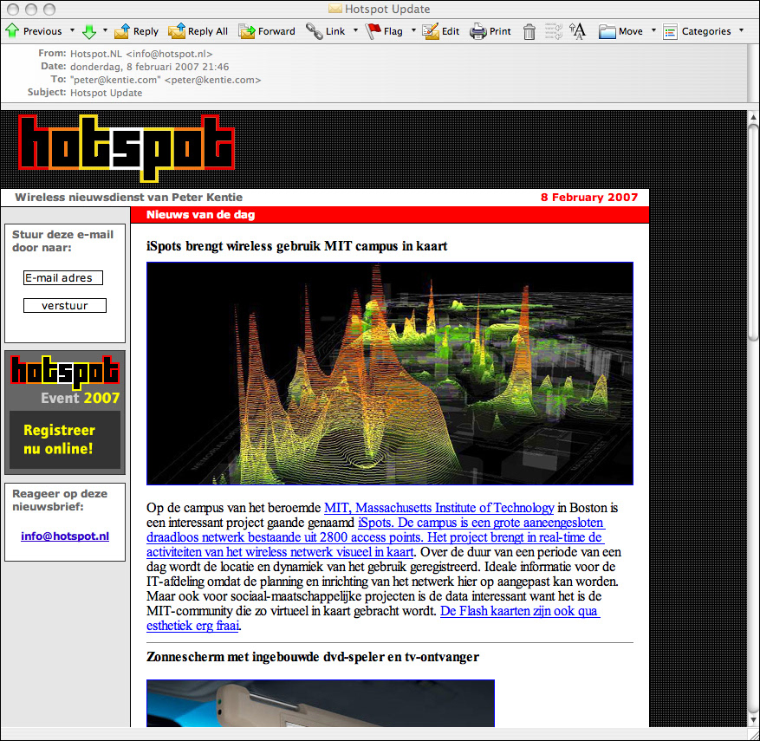
Task: Click the subject text 'Hotspot Update'
Action: point(106,93)
